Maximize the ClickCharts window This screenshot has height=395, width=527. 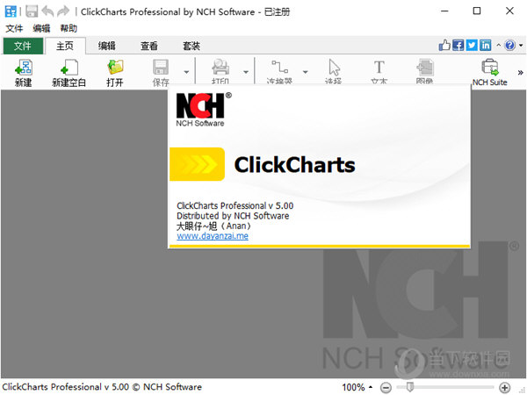[477, 11]
